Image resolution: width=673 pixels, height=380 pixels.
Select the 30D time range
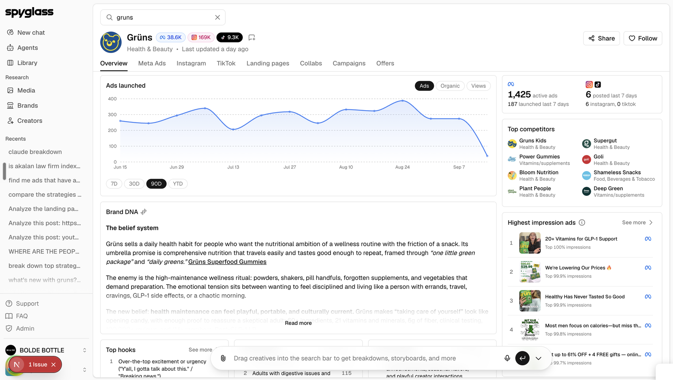134,184
